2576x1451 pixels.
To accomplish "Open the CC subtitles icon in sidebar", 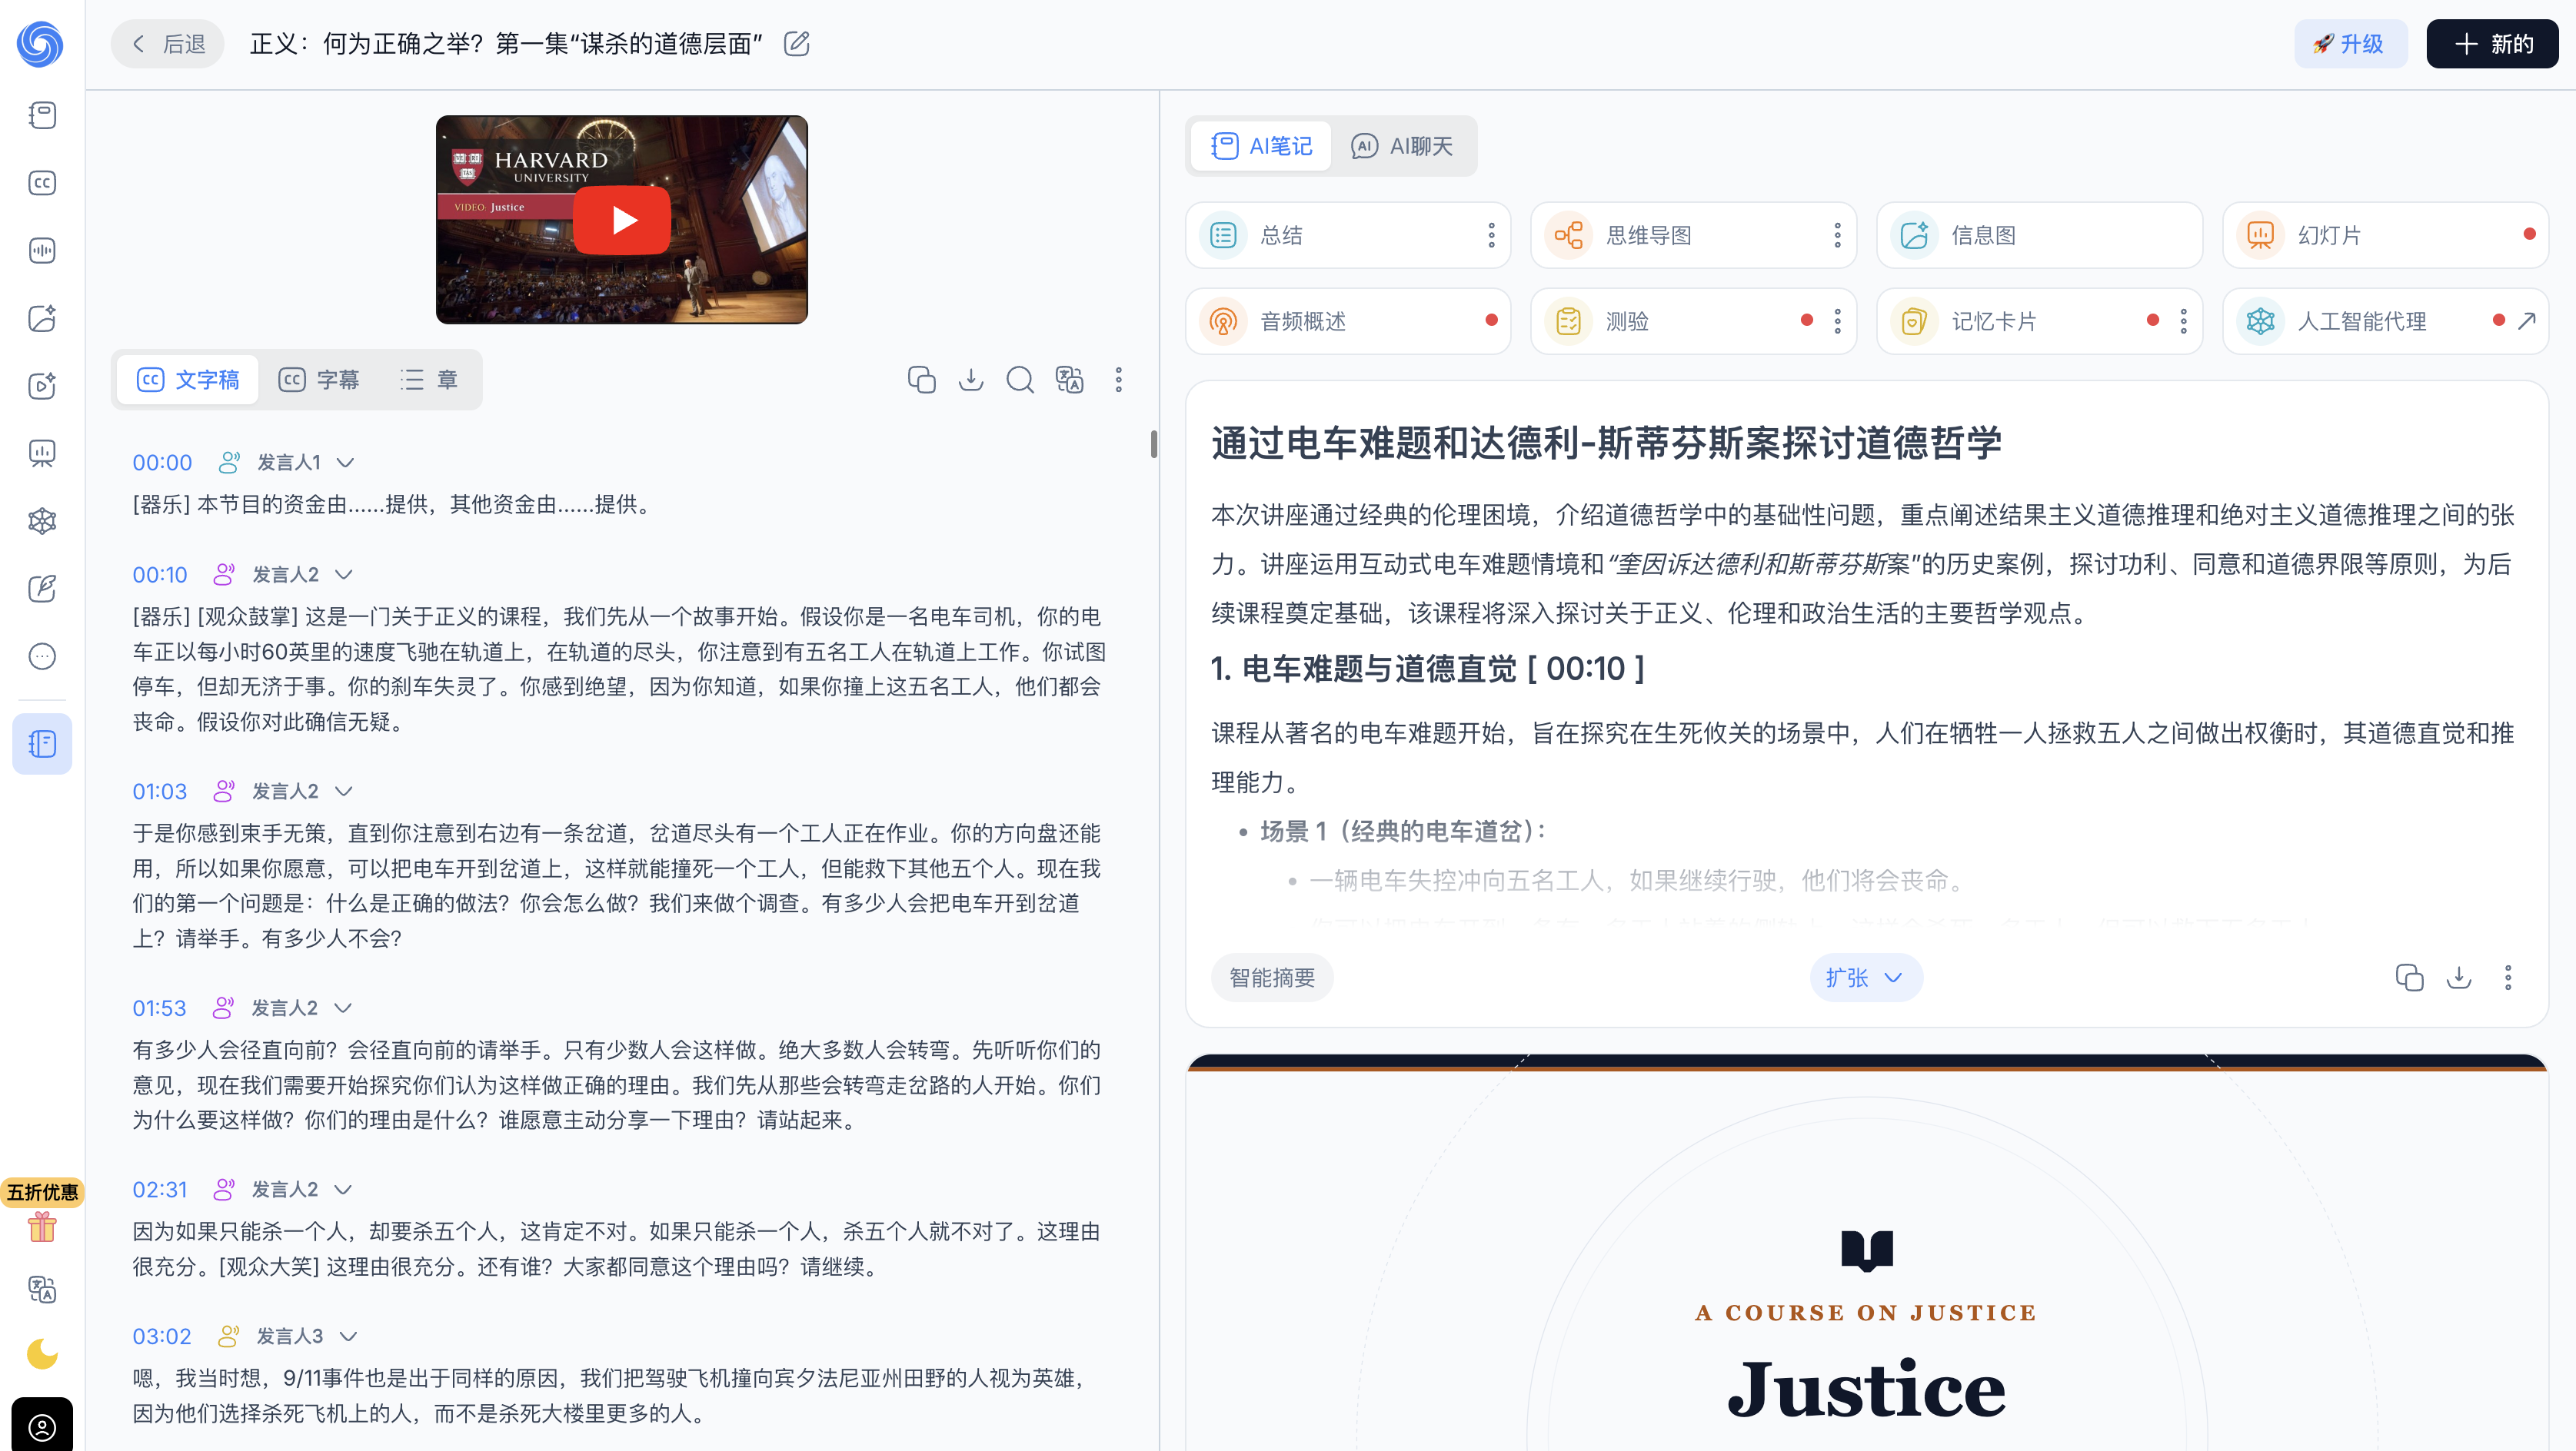I will (x=42, y=183).
